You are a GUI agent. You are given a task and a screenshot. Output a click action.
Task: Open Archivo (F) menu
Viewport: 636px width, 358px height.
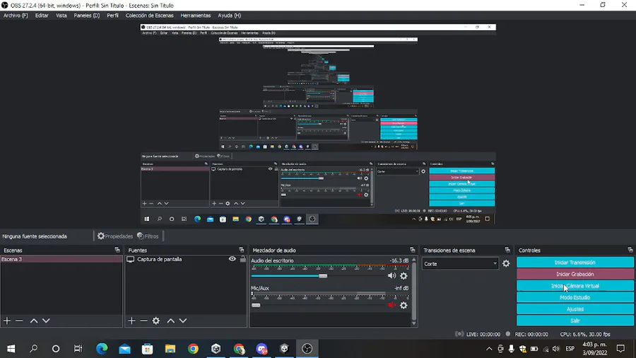point(16,16)
